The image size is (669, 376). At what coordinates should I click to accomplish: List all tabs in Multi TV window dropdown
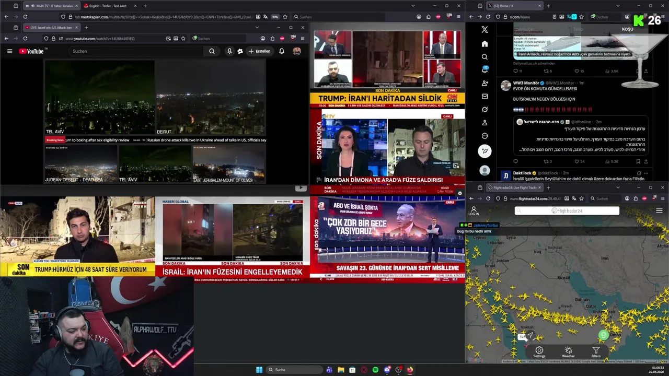(413, 6)
